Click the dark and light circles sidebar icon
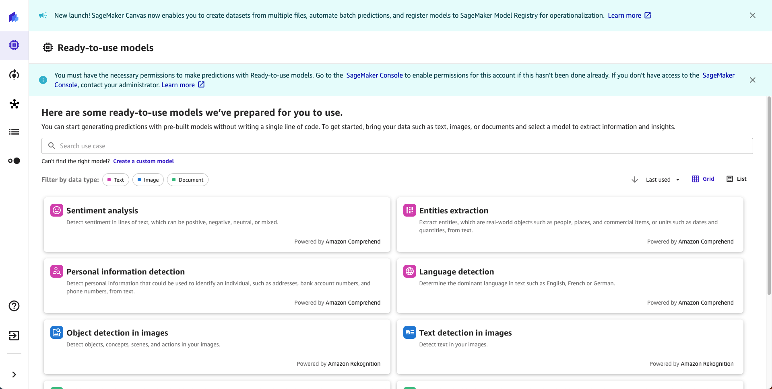The image size is (772, 389). point(14,161)
